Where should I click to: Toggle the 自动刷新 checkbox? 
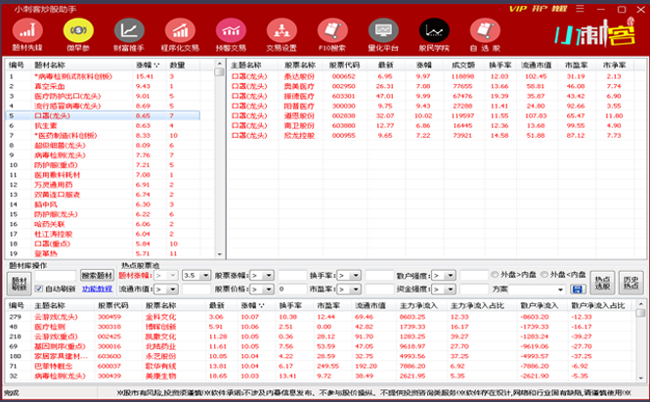(x=39, y=289)
